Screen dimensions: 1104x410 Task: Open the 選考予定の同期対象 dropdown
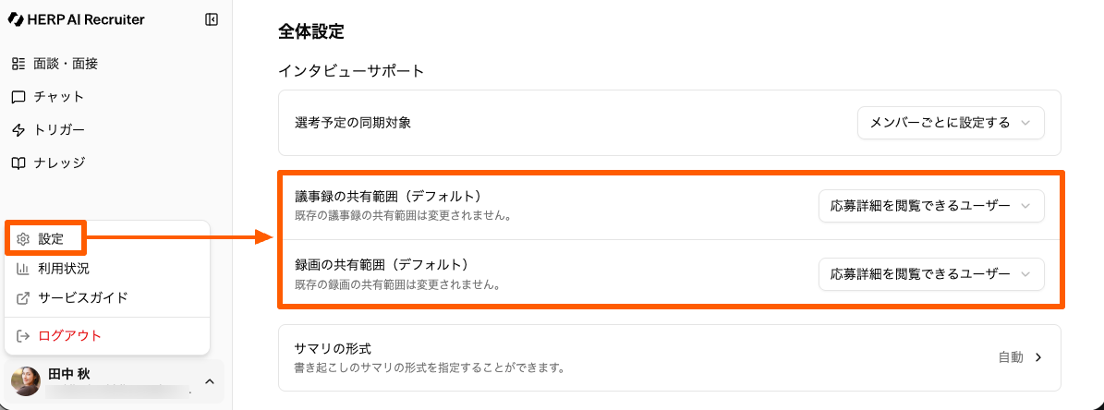tap(951, 123)
